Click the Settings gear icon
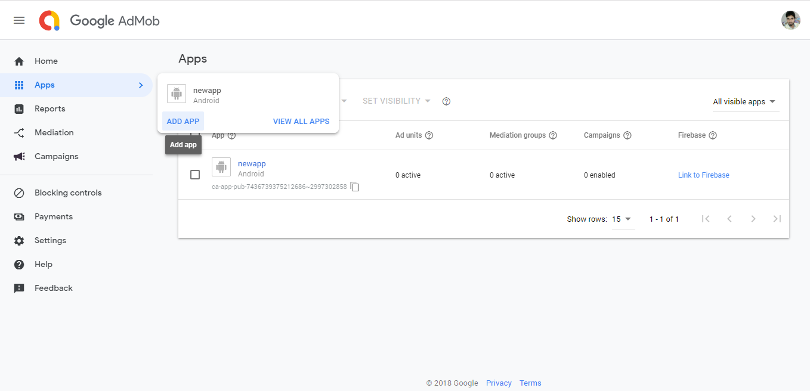The image size is (810, 391). click(19, 241)
